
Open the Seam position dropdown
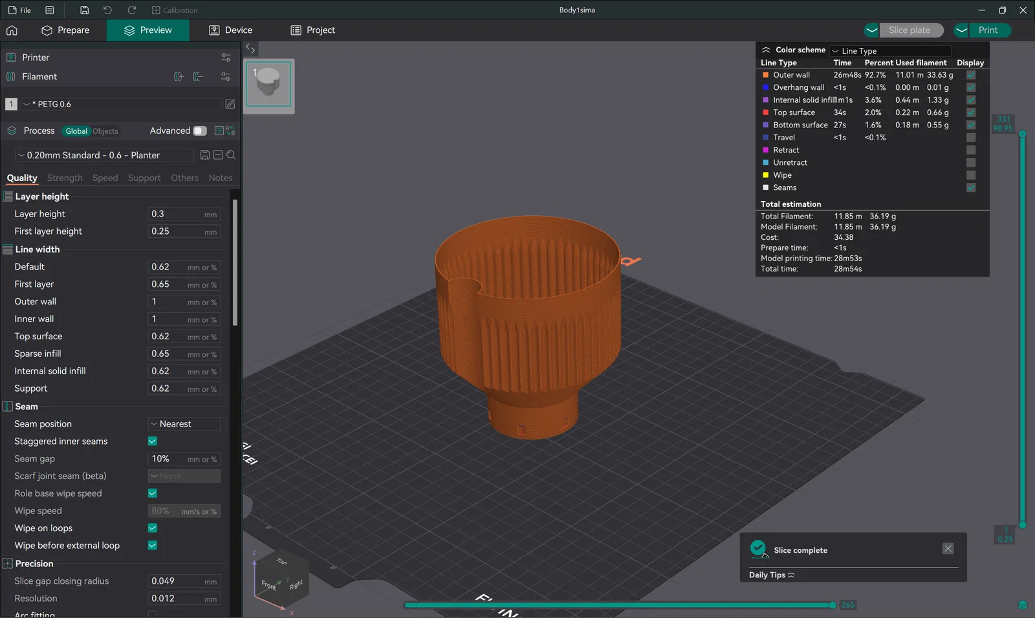click(x=184, y=424)
